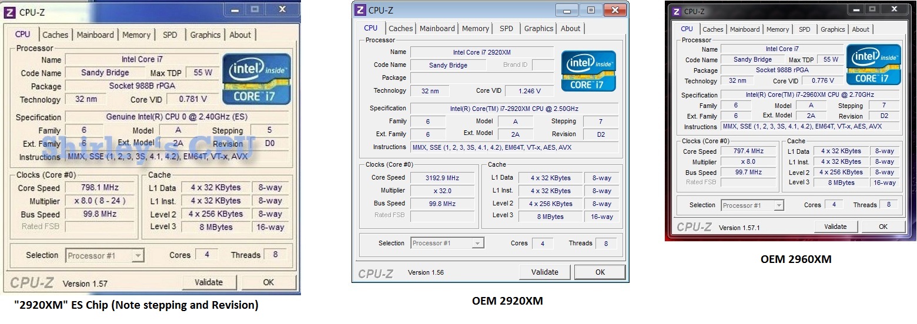Click specification 'i7-2960XM CPU @ 2.70GHz' in right window
Viewport: 917px width, 324px height.
(x=810, y=95)
